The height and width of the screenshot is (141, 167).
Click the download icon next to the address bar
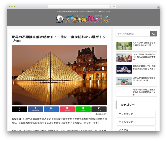click(114, 7)
